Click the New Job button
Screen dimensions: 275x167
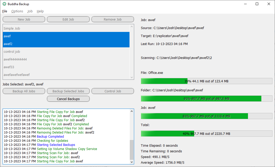tap(24, 19)
